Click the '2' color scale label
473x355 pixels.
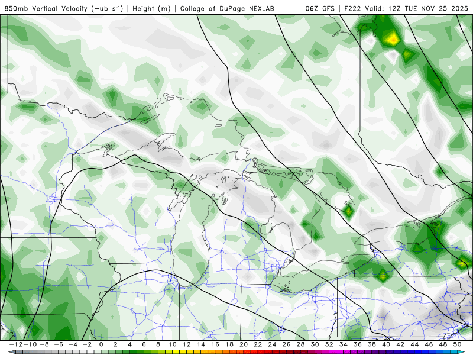[115, 344]
